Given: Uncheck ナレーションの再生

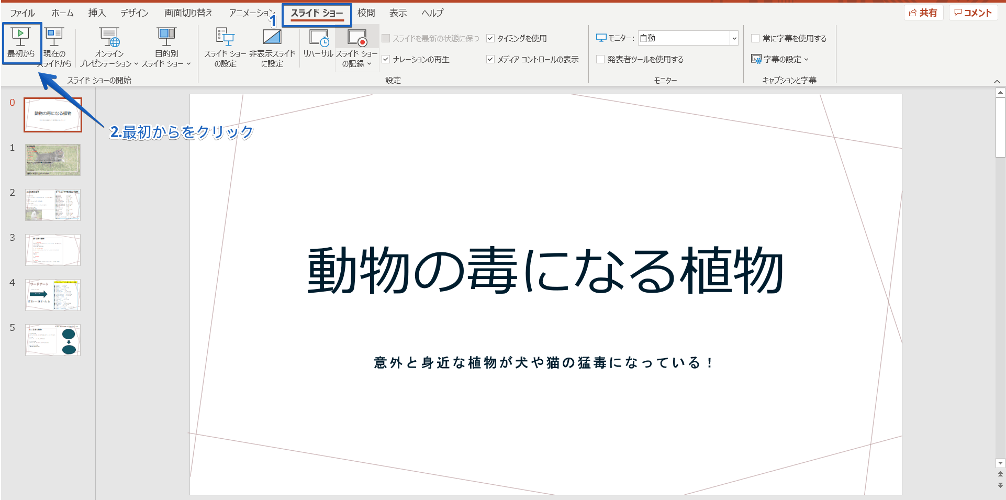Looking at the screenshot, I should [x=386, y=59].
